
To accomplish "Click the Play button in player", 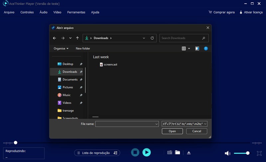I will click(x=146, y=152).
